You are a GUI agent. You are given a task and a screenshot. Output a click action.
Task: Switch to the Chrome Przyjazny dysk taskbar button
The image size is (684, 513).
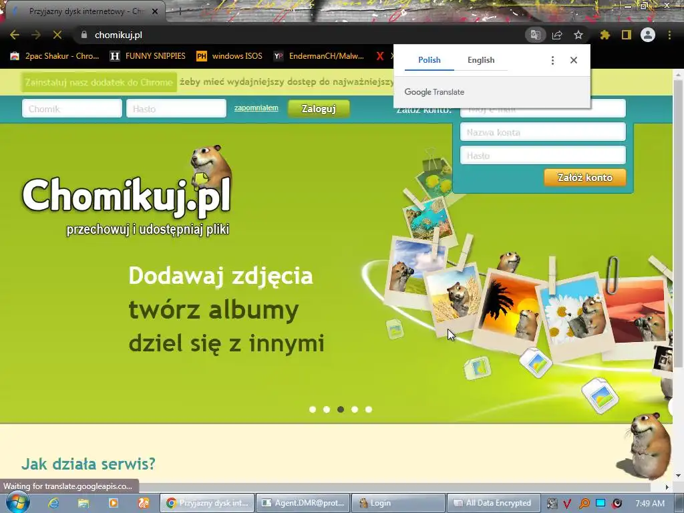[207, 503]
